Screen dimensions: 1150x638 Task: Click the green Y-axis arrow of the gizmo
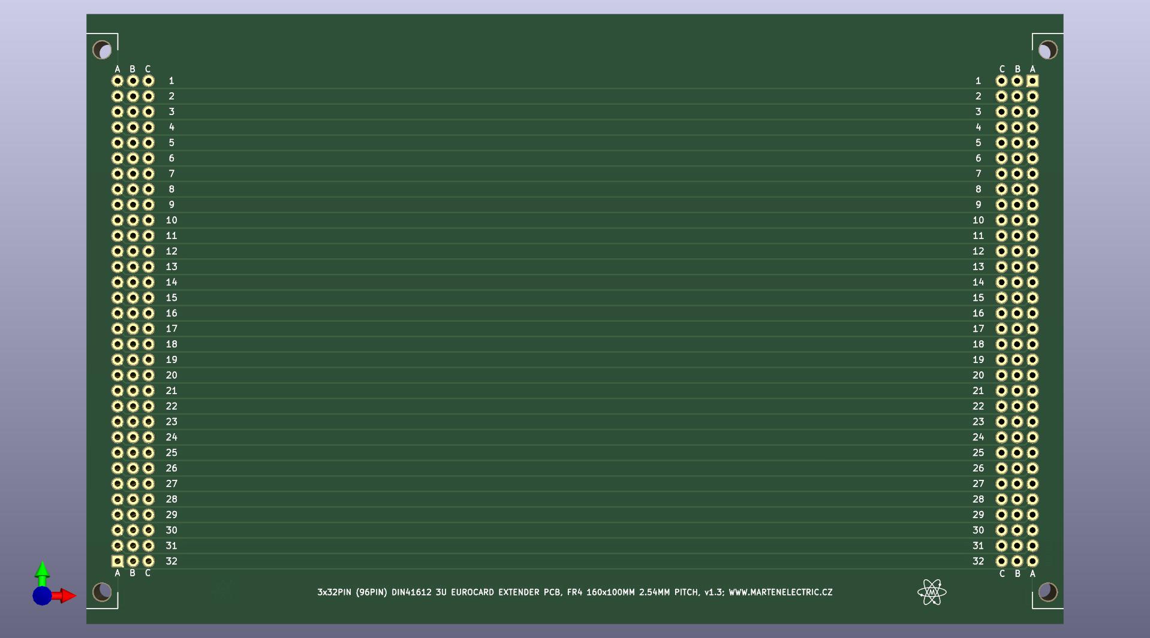[42, 572]
